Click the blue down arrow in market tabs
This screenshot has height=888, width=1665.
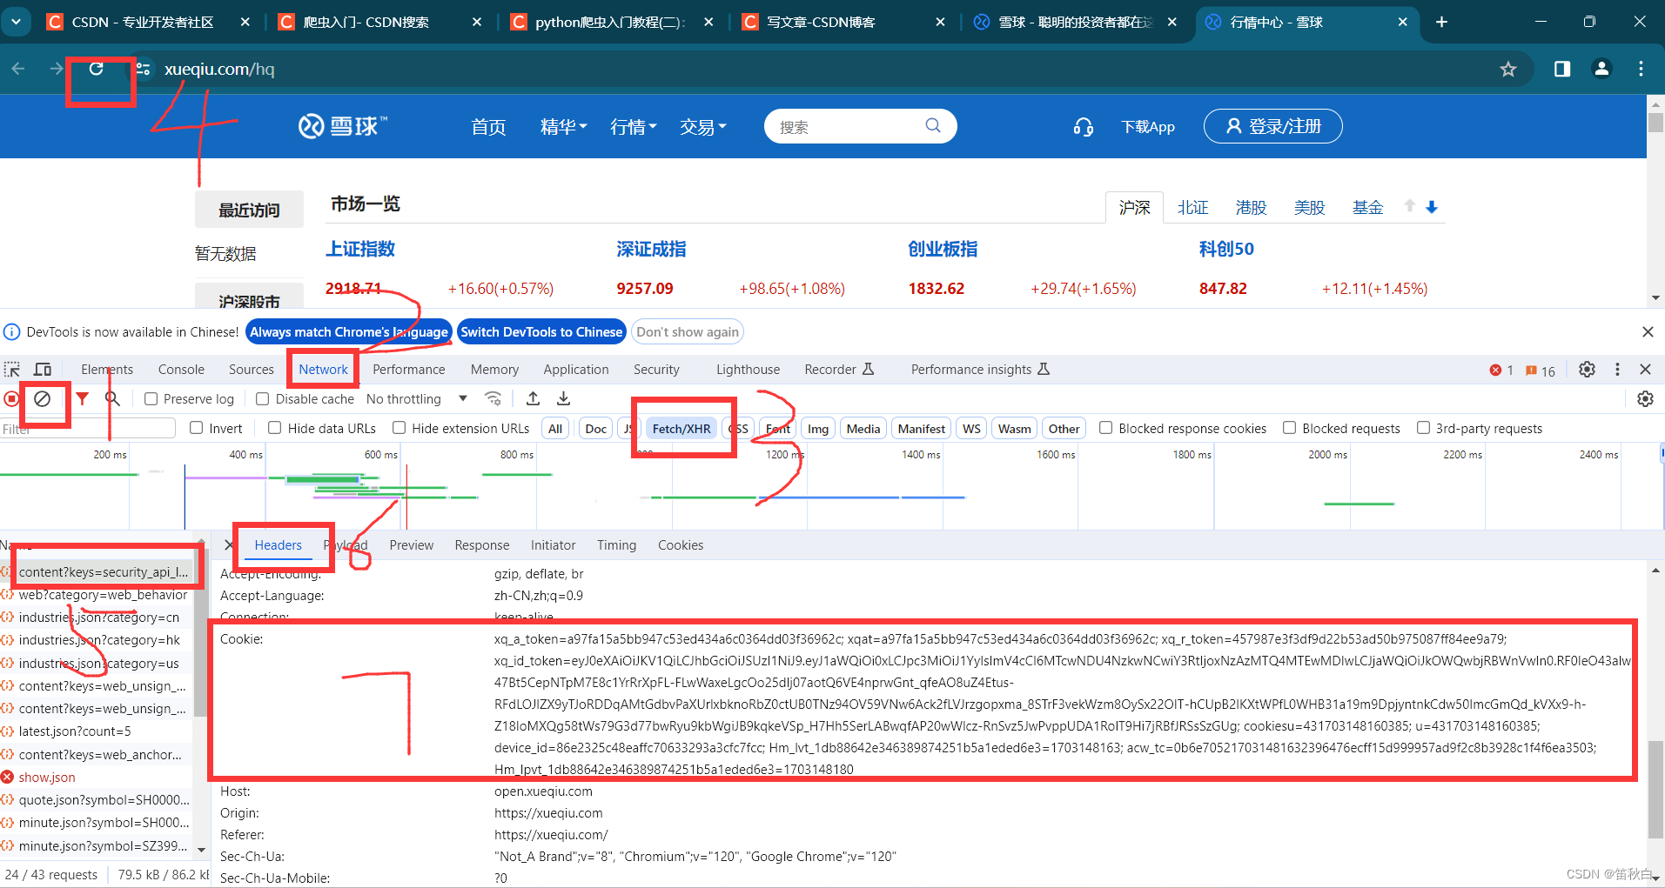coord(1432,207)
